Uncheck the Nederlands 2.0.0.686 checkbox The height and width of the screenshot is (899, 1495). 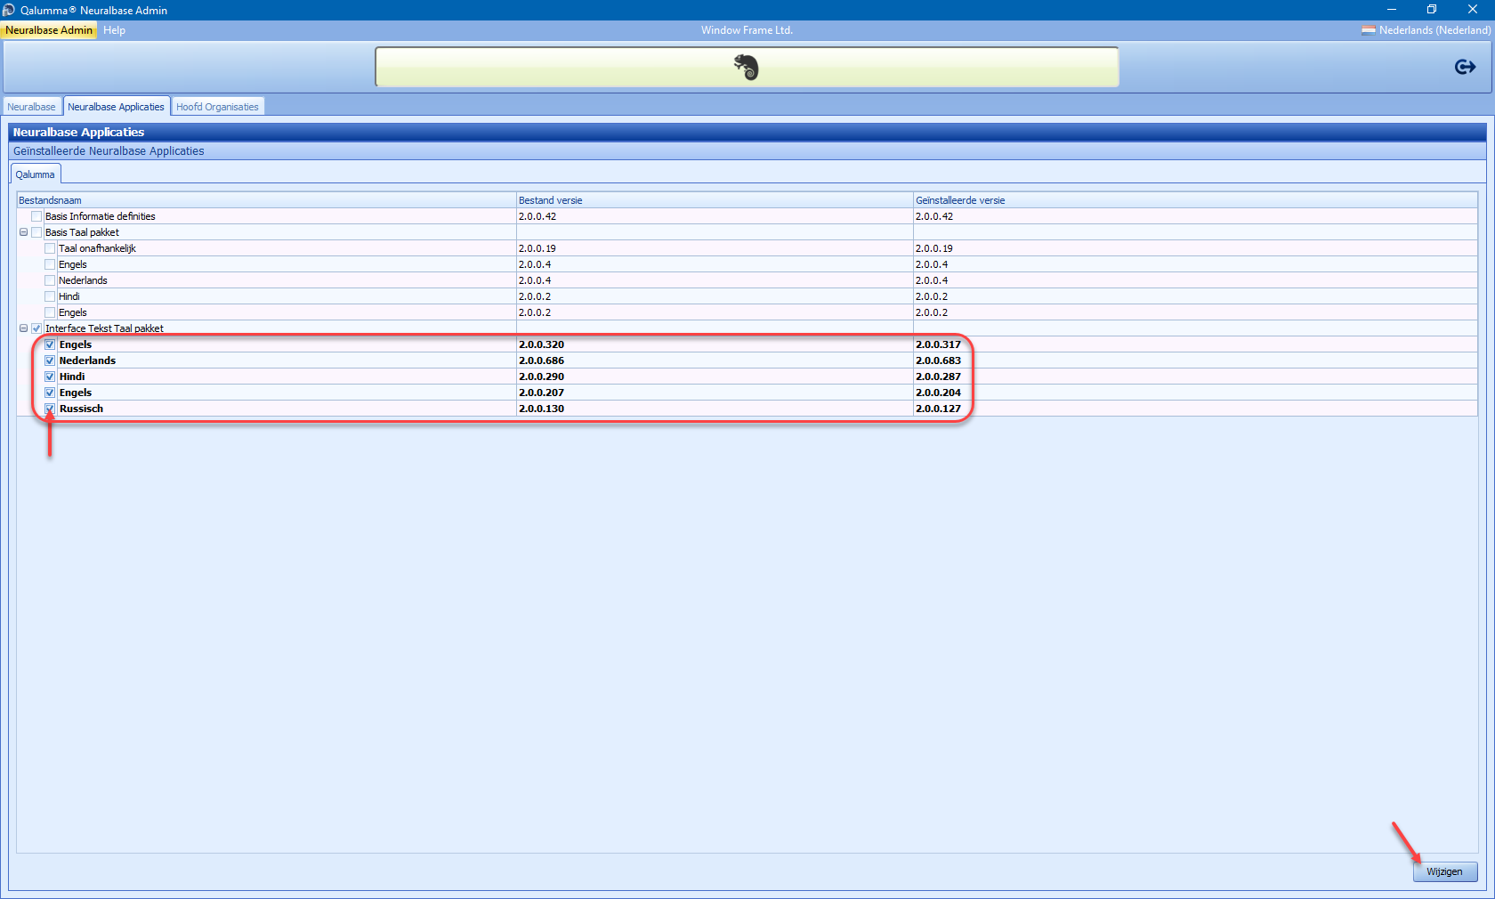click(x=50, y=360)
